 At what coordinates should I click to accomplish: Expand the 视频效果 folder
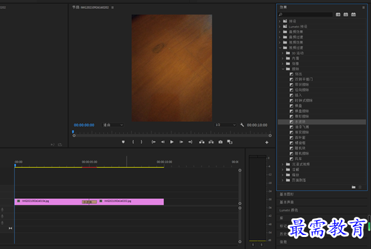(x=280, y=42)
